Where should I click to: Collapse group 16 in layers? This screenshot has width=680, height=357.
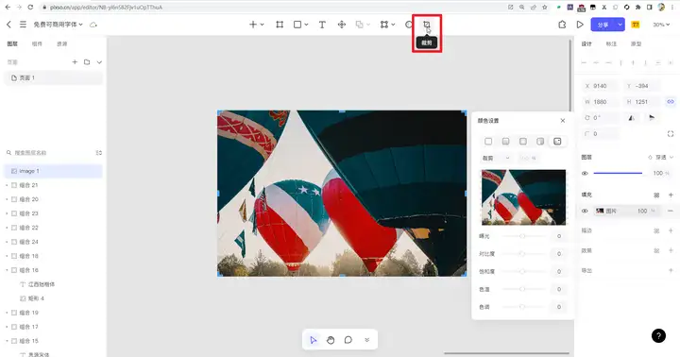[7, 271]
